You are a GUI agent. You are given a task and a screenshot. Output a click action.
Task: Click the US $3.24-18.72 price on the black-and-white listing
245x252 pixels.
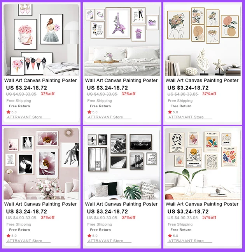tap(107, 212)
